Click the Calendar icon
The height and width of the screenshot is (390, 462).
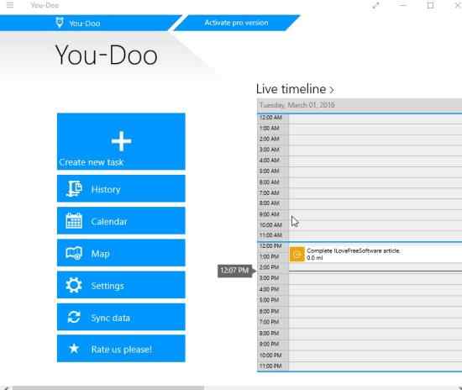pos(74,221)
